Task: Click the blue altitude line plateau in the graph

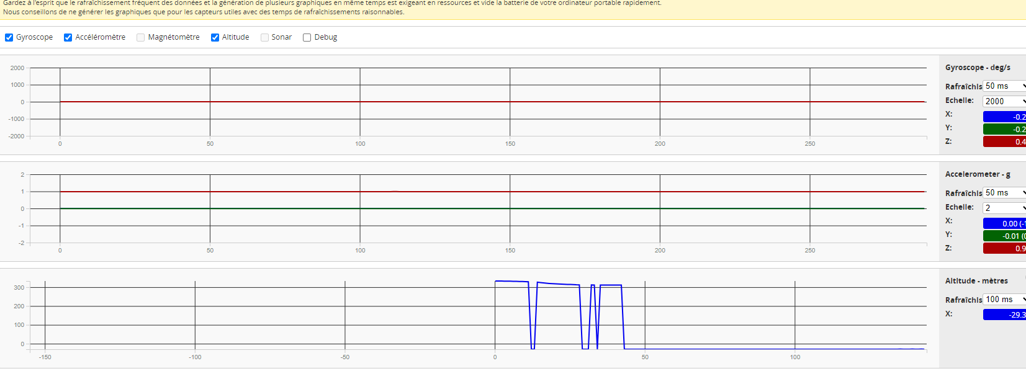Action: tap(511, 282)
